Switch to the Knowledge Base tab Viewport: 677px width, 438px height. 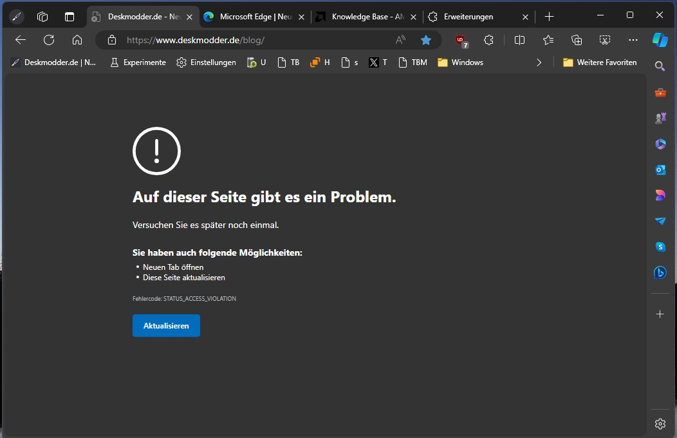(364, 17)
